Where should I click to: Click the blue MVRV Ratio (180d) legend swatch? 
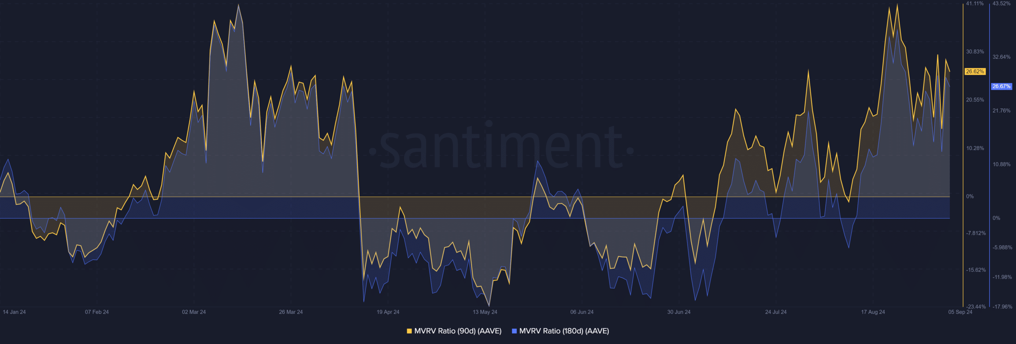[x=514, y=331]
